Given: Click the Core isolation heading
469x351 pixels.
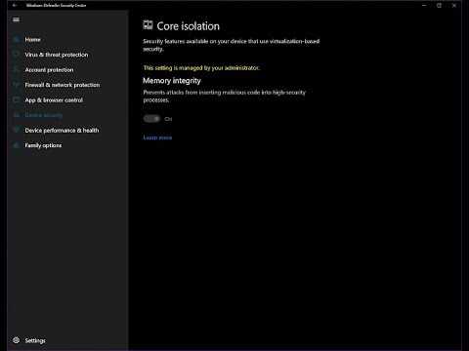Looking at the screenshot, I should tap(189, 26).
